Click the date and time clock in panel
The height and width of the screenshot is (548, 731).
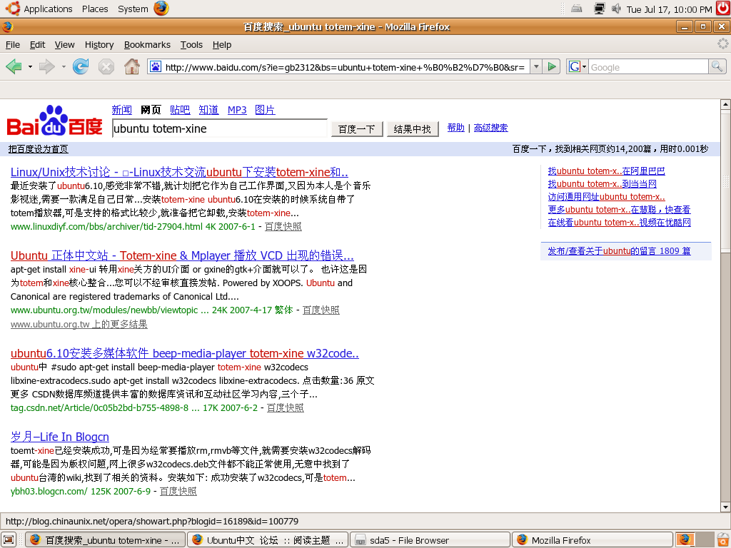coord(668,9)
